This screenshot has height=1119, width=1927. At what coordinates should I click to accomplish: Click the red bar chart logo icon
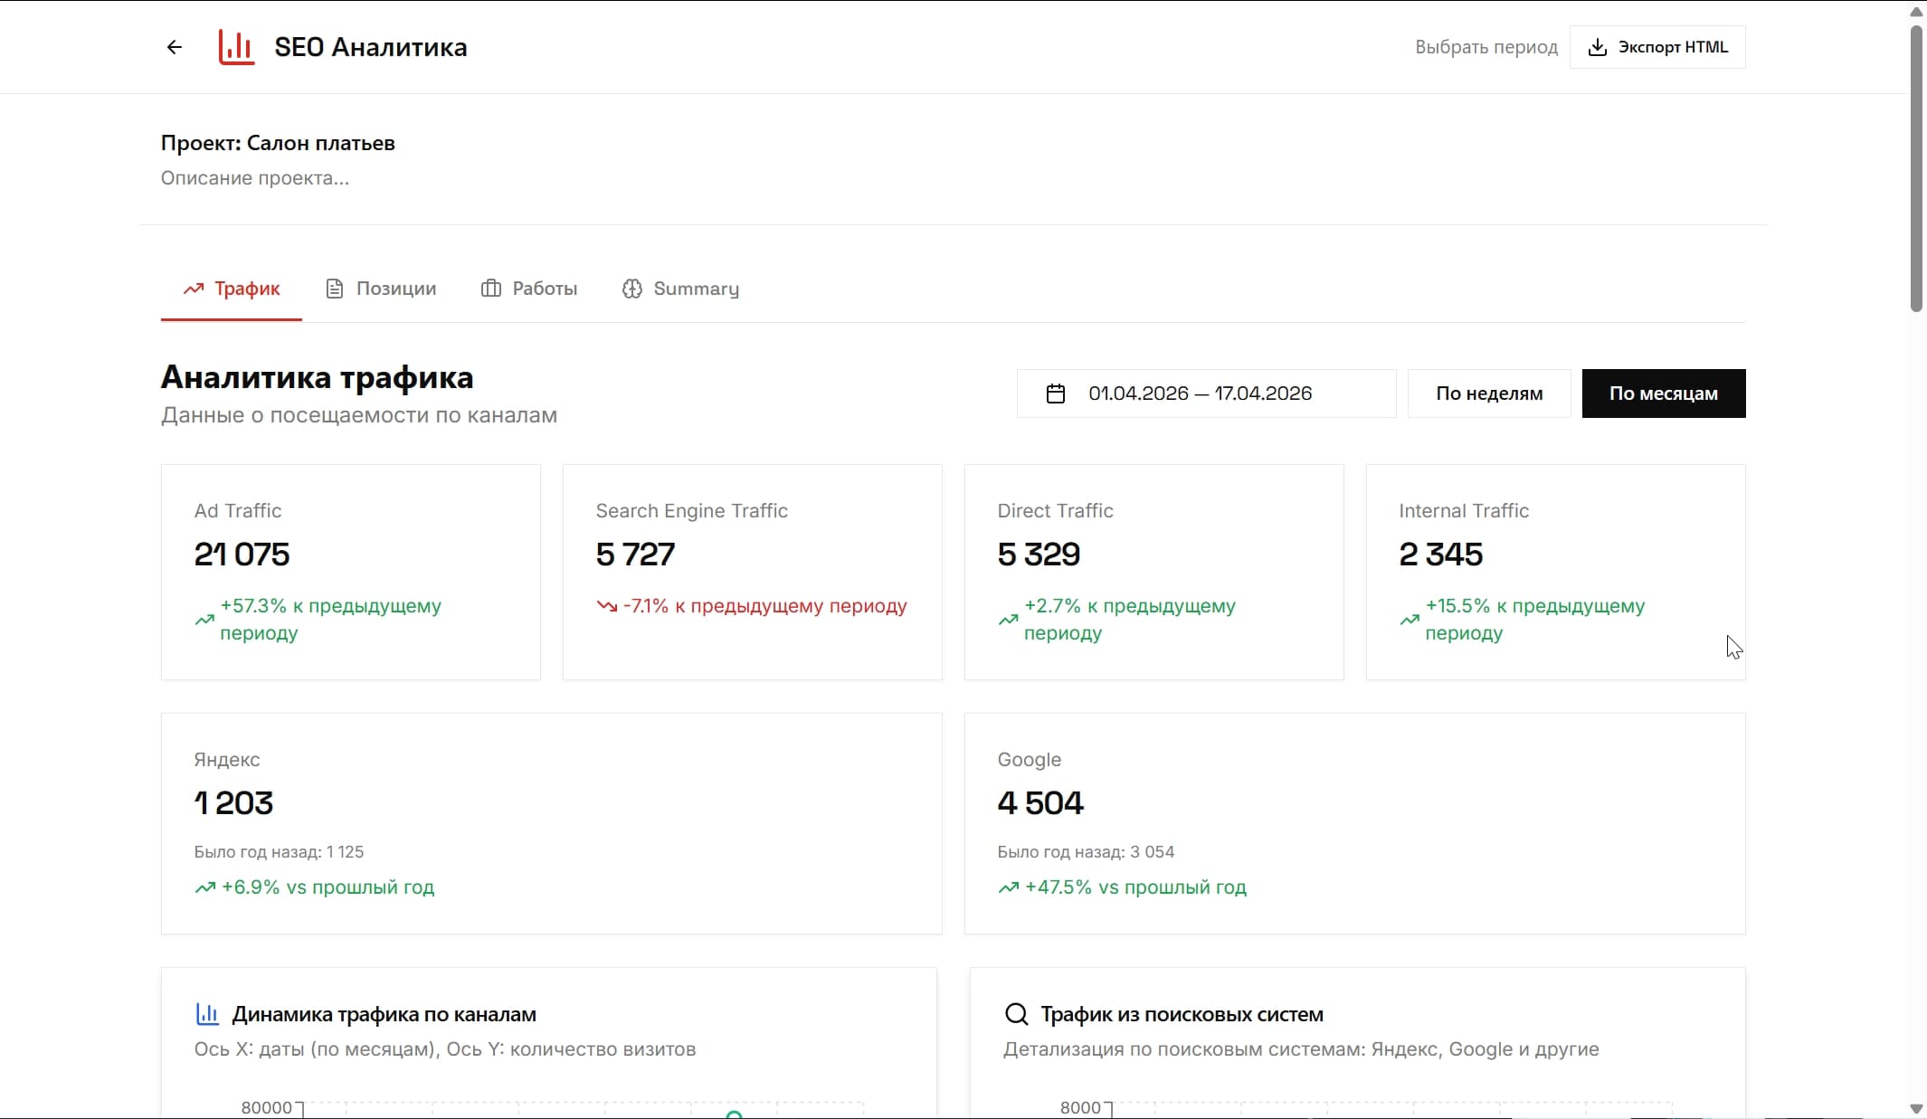point(236,47)
